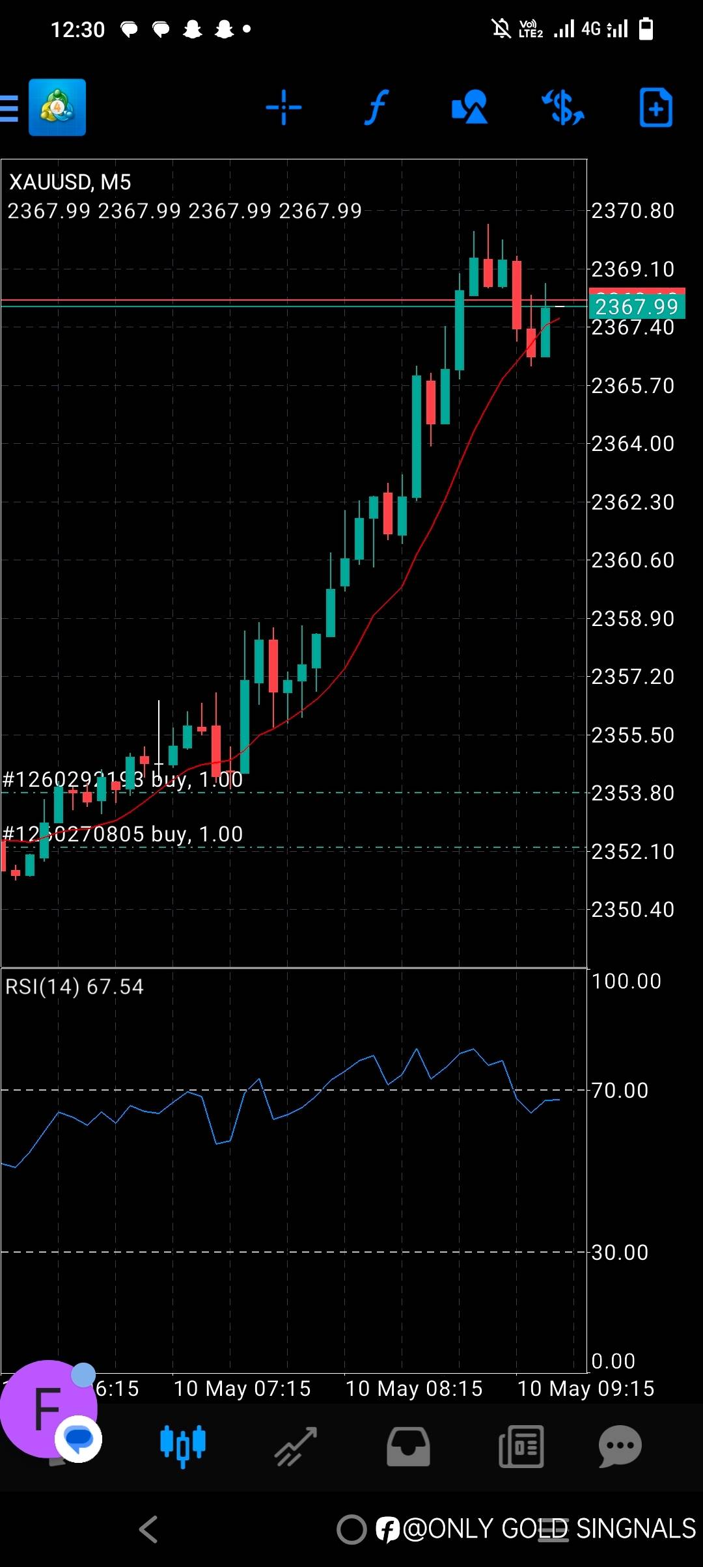Create new order with plus icon
The image size is (703, 1567).
655,107
